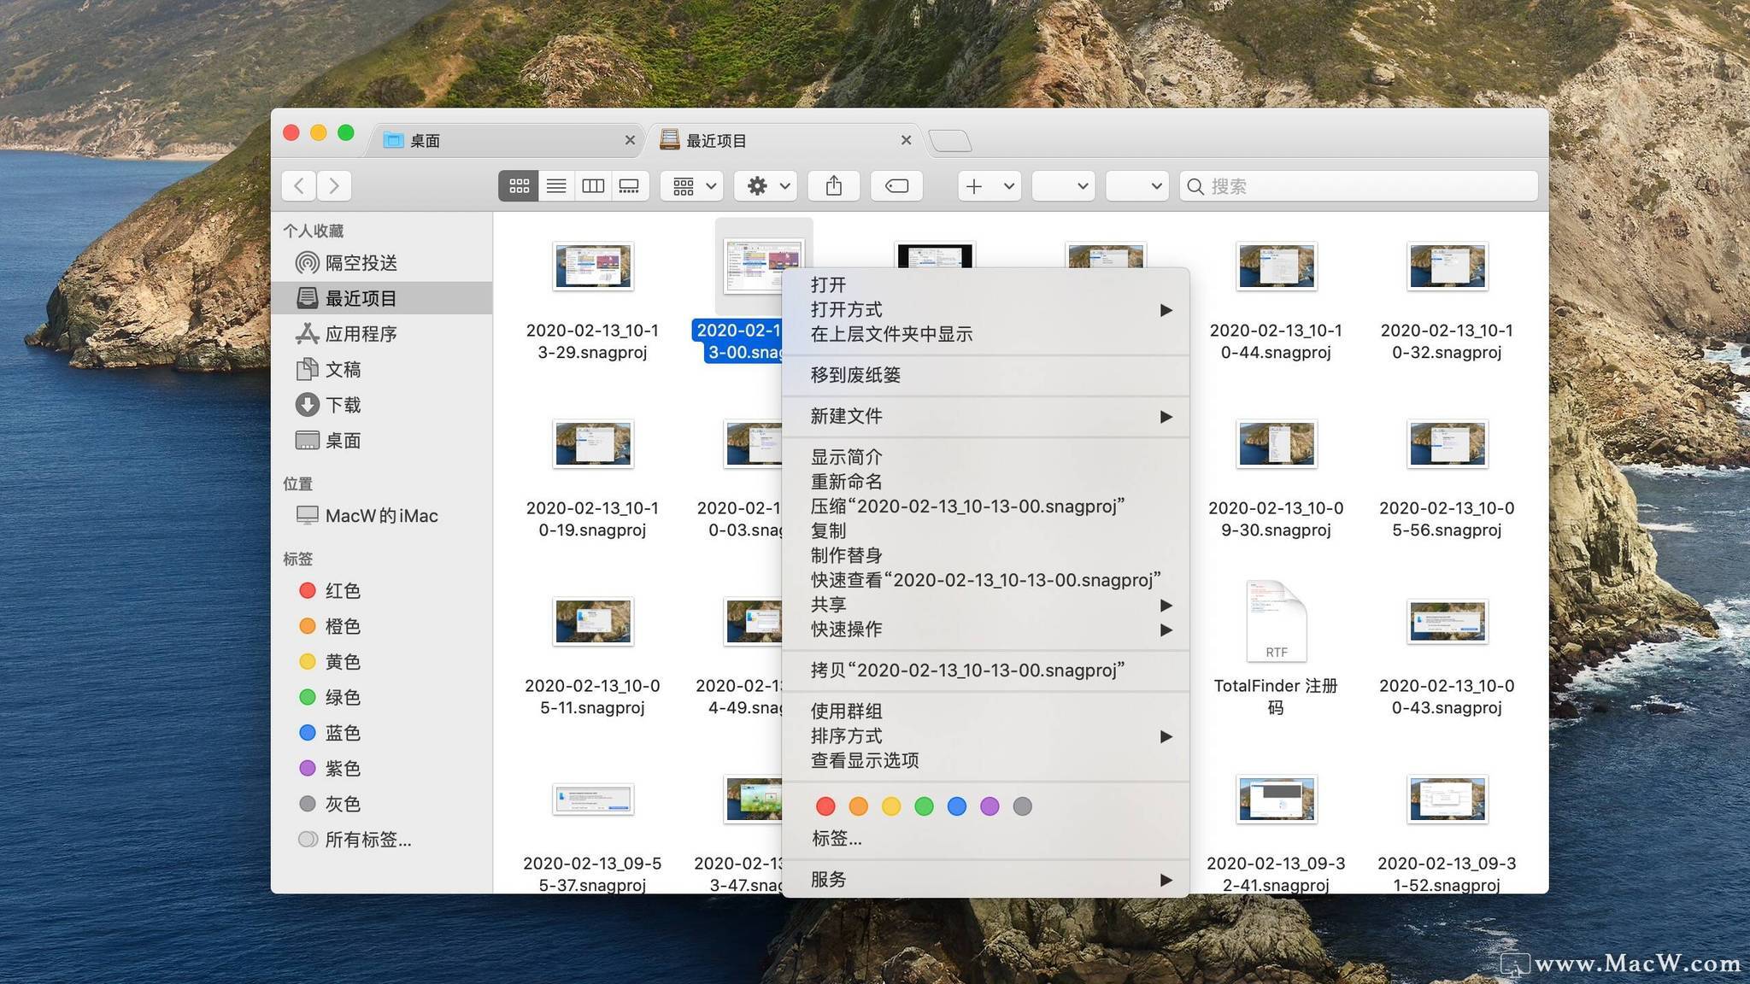Screen dimensions: 1750x984
Task: Expand 新建文件 submenu
Action: tap(985, 416)
